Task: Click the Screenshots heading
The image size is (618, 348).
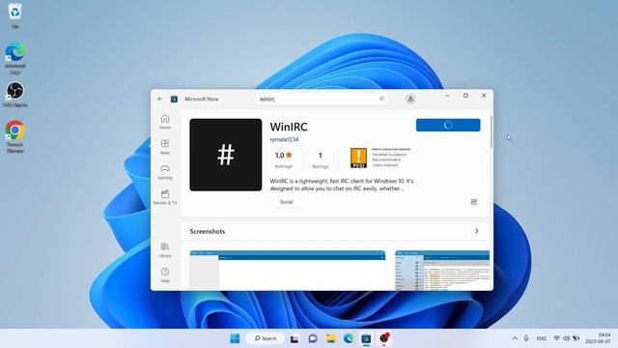Action: click(208, 231)
